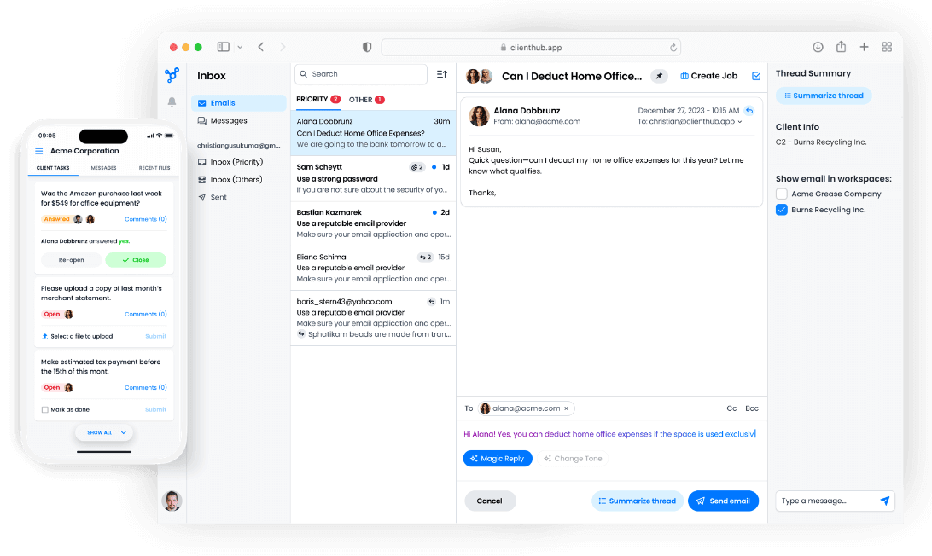Image resolution: width=932 pixels, height=556 pixels.
Task: Click the sort order icon beside search
Action: point(441,74)
